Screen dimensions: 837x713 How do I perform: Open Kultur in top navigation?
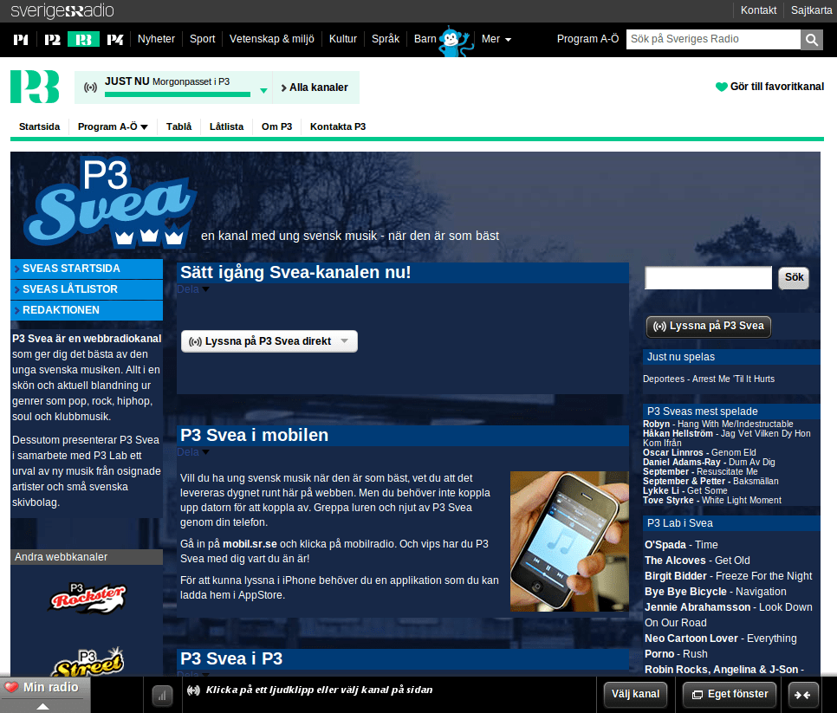click(x=343, y=39)
